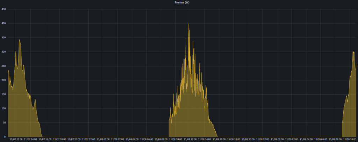Click the 11/08 12:00 time axis label
The width and height of the screenshot is (358, 142).
pos(191,139)
